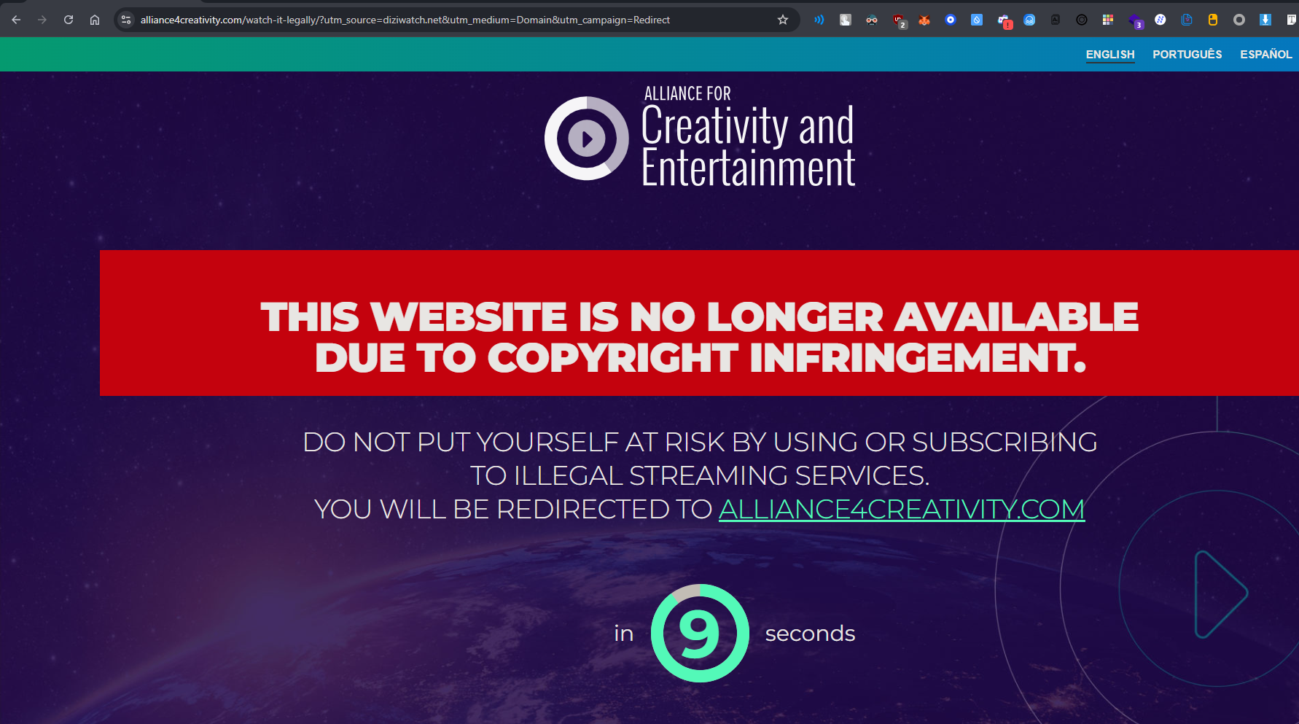
Task: Open the red shield extension with badge 2
Action: click(899, 20)
